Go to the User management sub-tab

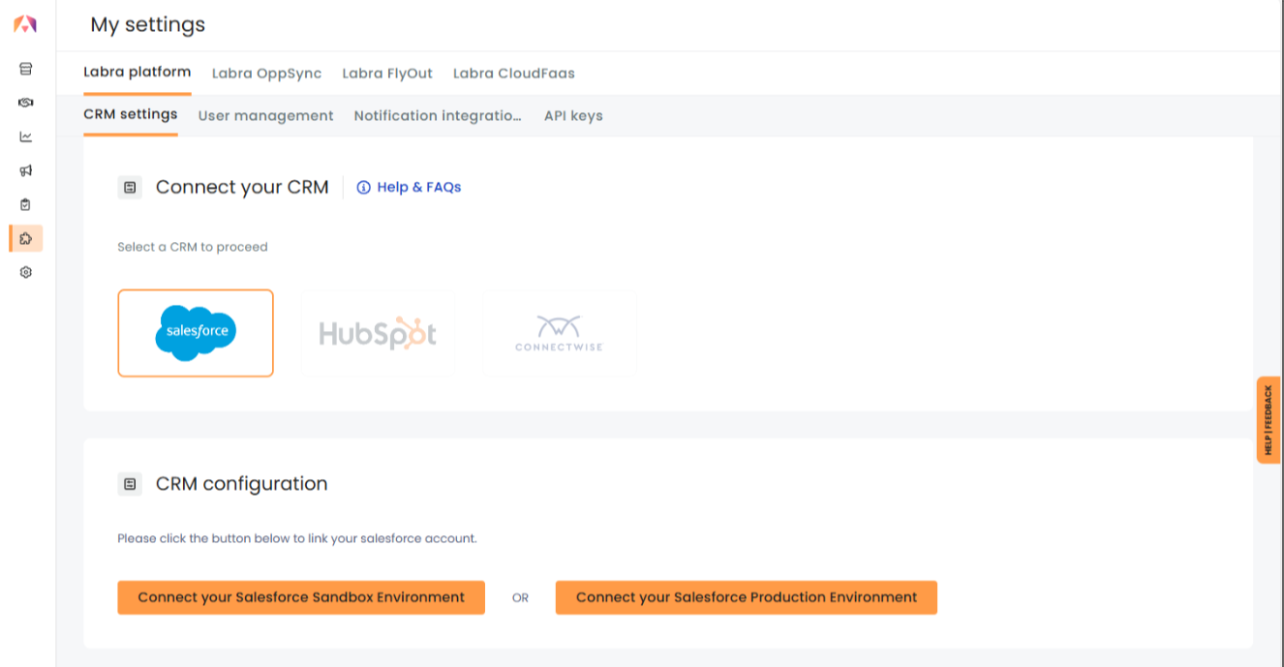coord(266,116)
